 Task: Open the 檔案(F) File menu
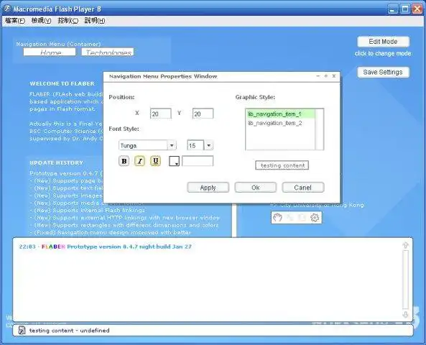tap(15, 21)
